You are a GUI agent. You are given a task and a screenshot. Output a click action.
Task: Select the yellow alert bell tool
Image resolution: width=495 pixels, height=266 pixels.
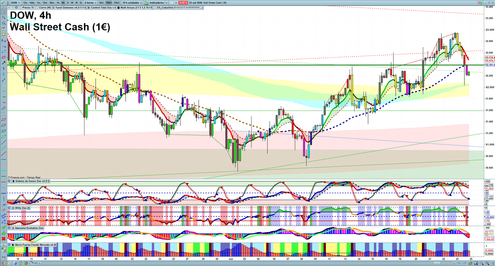tap(4, 35)
